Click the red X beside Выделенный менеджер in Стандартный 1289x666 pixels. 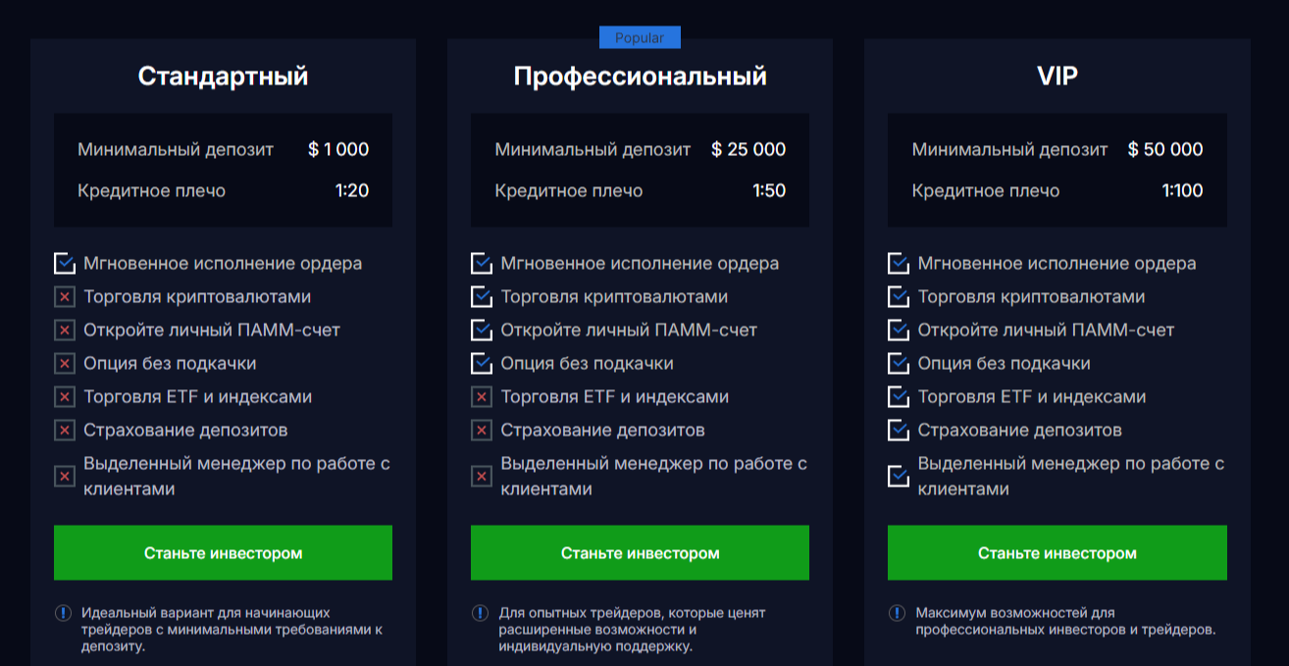[65, 477]
